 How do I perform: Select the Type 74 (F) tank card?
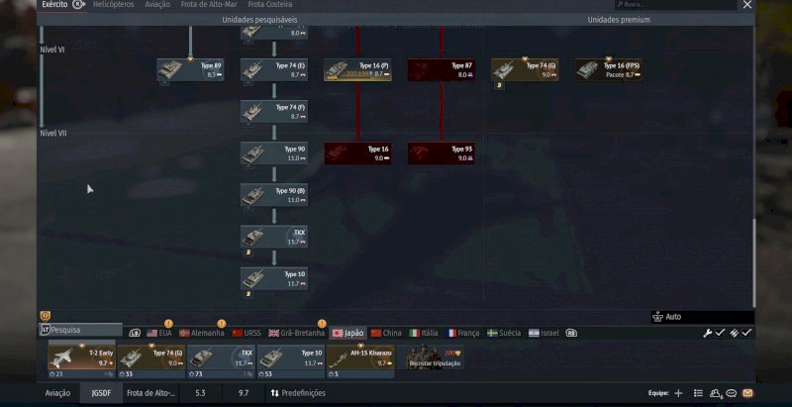(x=274, y=112)
